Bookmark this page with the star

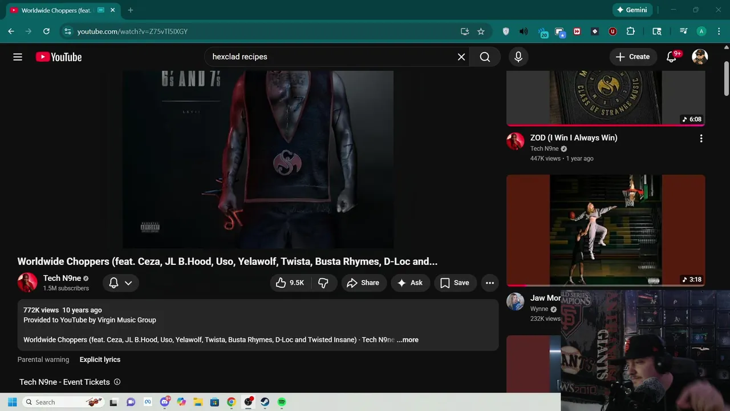tap(481, 31)
